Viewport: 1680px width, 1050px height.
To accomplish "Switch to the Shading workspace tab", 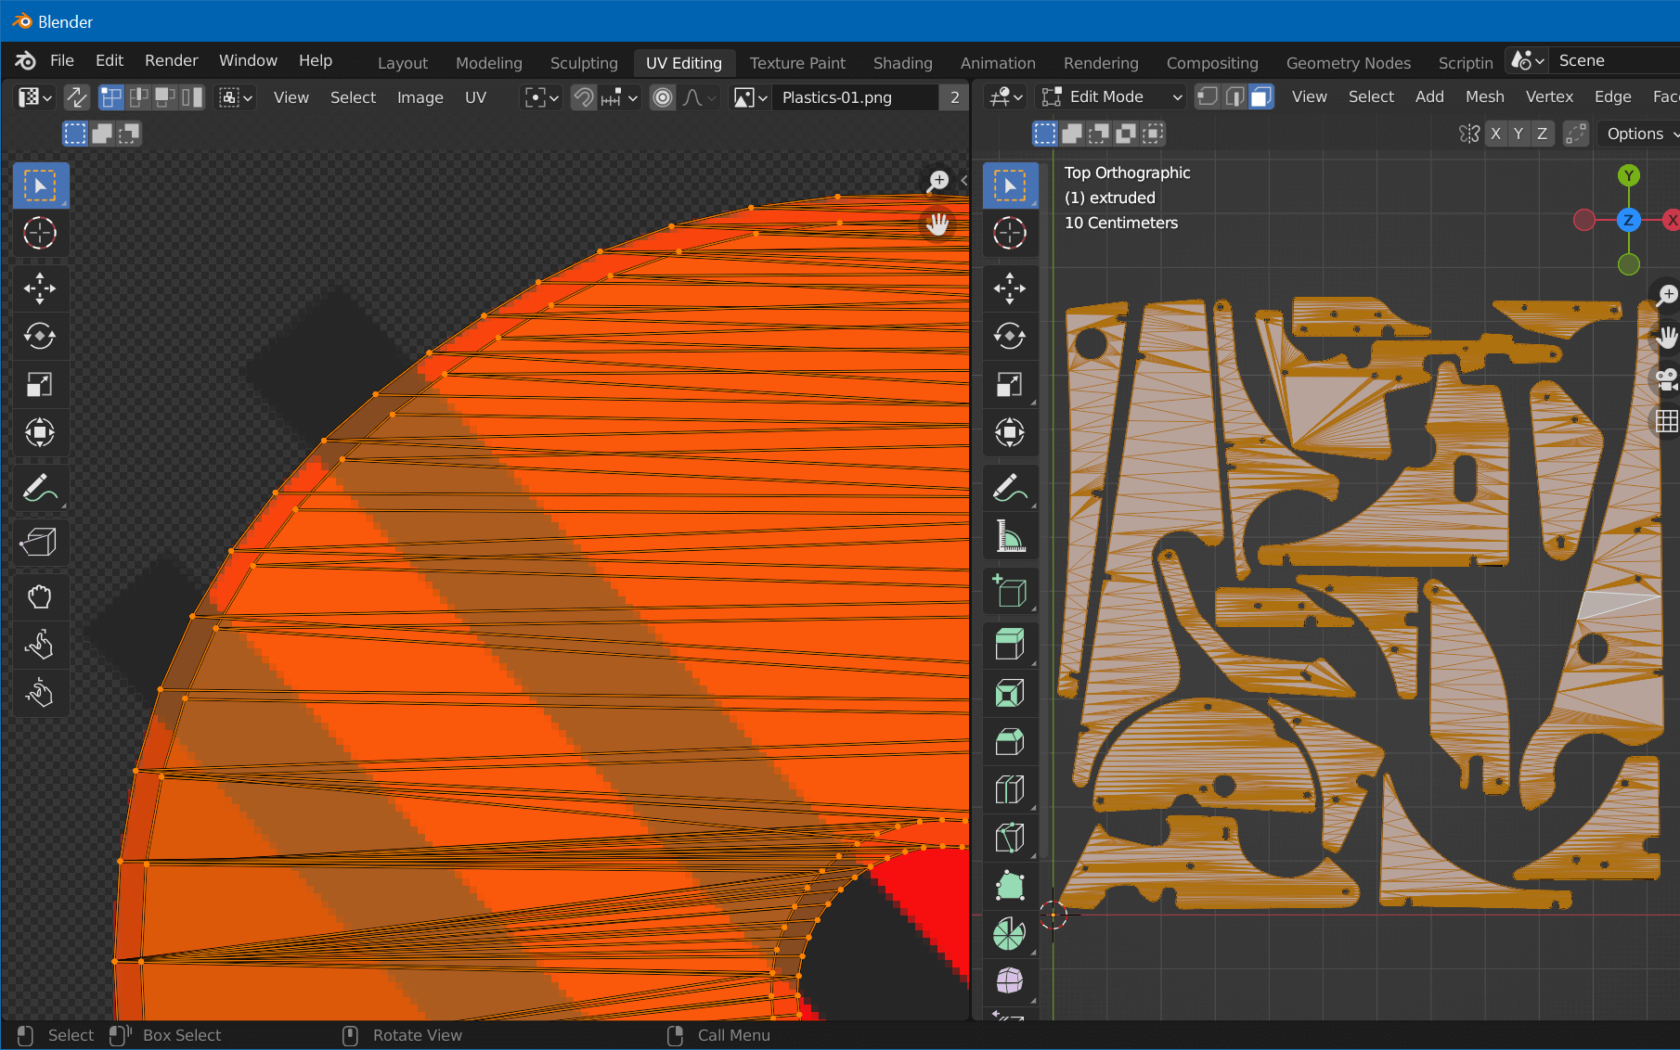I will 902,63.
